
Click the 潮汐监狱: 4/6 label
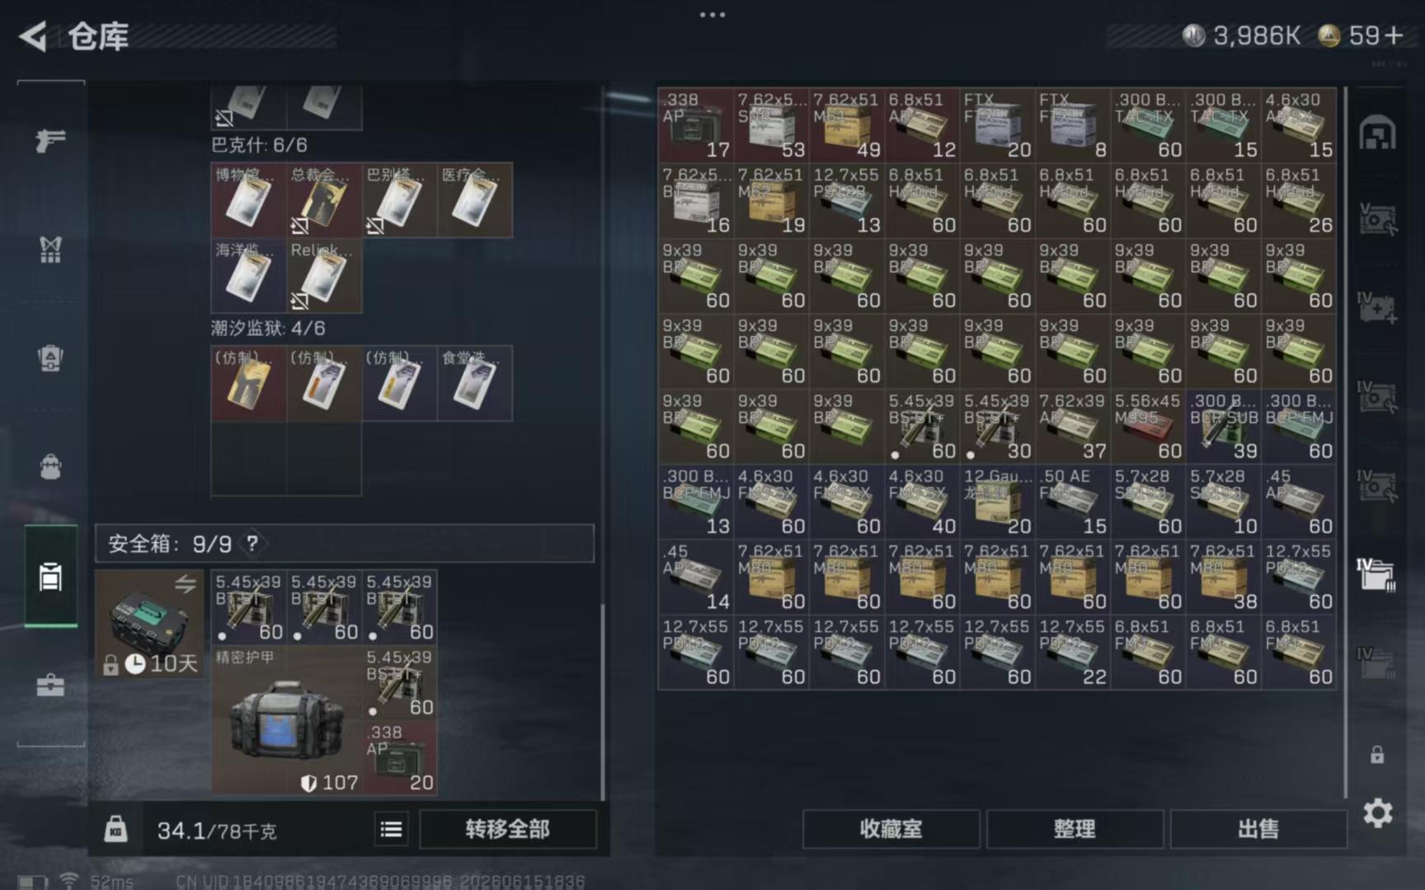(x=268, y=328)
